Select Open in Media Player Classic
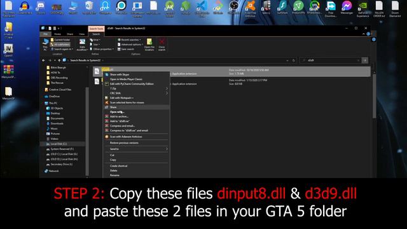Screen dimensions: 407x229 (137, 79)
